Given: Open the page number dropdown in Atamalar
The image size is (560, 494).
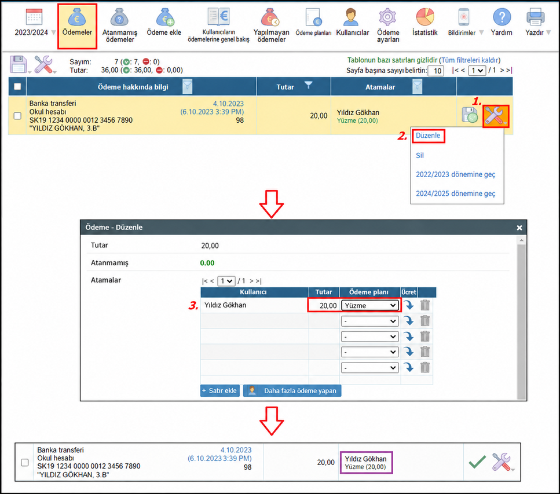Looking at the screenshot, I should pyautogui.click(x=226, y=281).
